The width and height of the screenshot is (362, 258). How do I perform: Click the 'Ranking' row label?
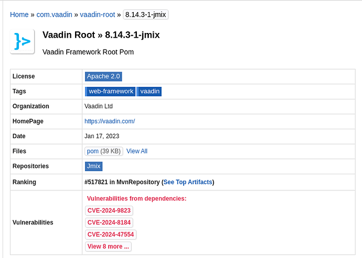pyautogui.click(x=24, y=182)
